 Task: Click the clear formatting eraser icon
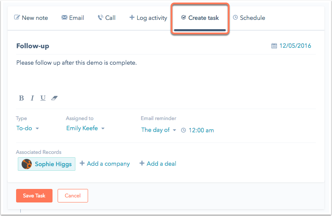[x=54, y=98]
